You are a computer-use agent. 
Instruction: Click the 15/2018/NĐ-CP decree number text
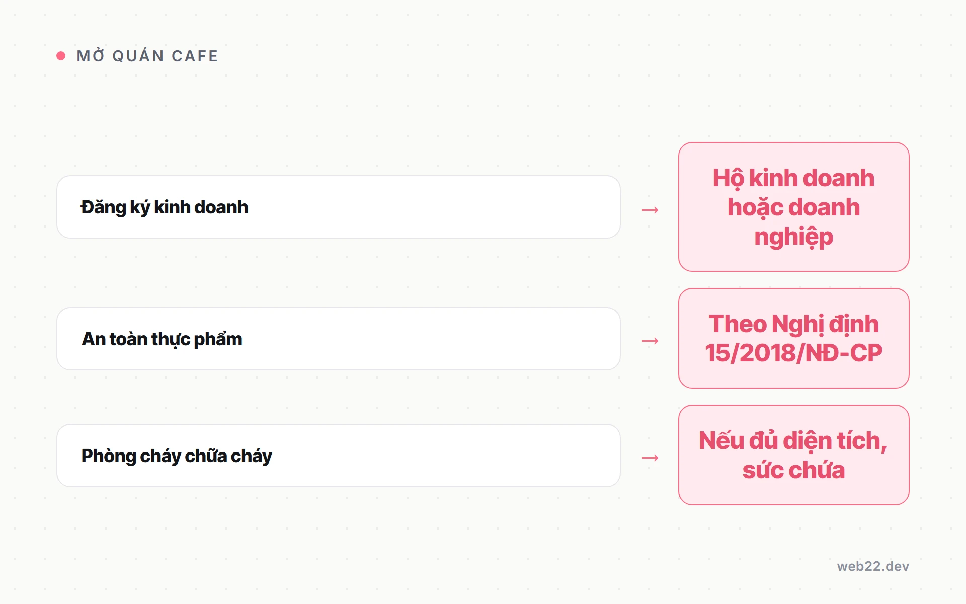(x=794, y=353)
